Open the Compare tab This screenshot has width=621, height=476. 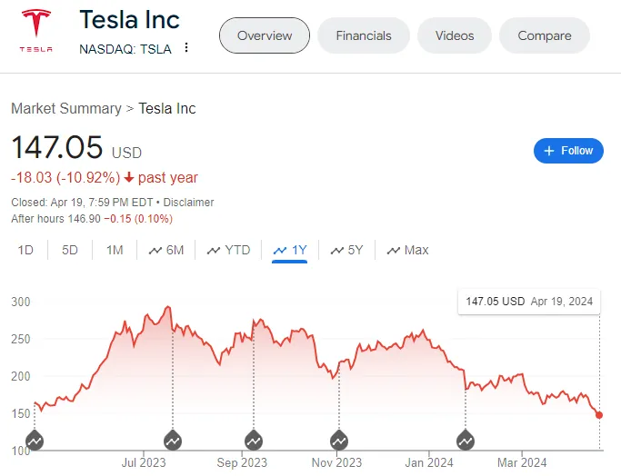545,35
